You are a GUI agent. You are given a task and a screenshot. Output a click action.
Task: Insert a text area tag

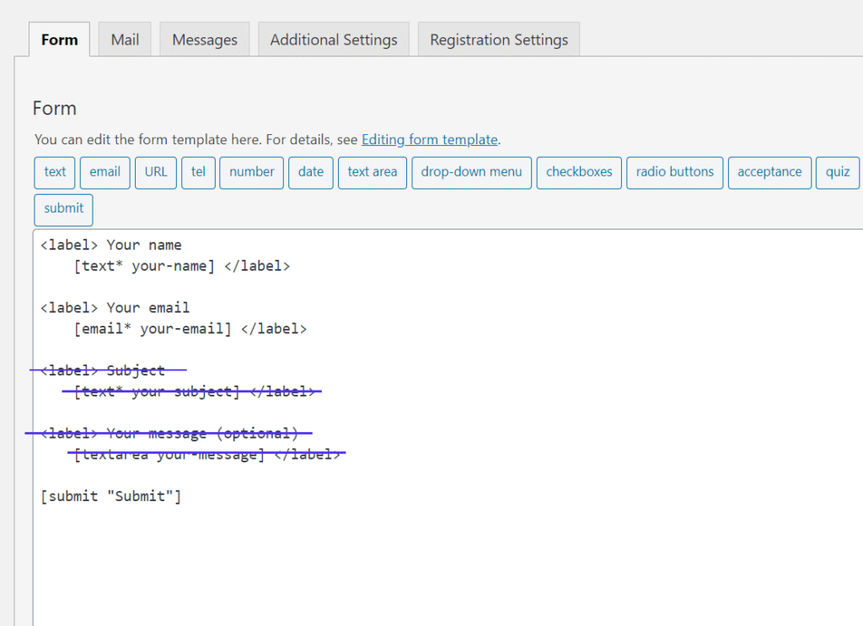tap(373, 172)
